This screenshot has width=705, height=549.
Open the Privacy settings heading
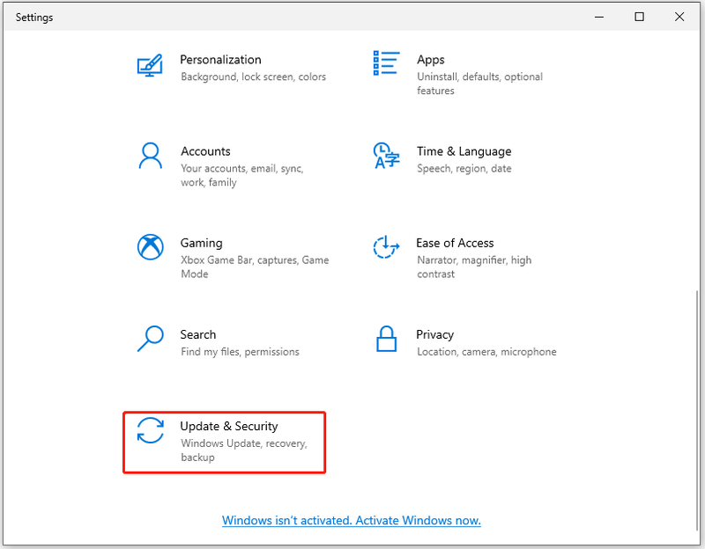tap(434, 334)
